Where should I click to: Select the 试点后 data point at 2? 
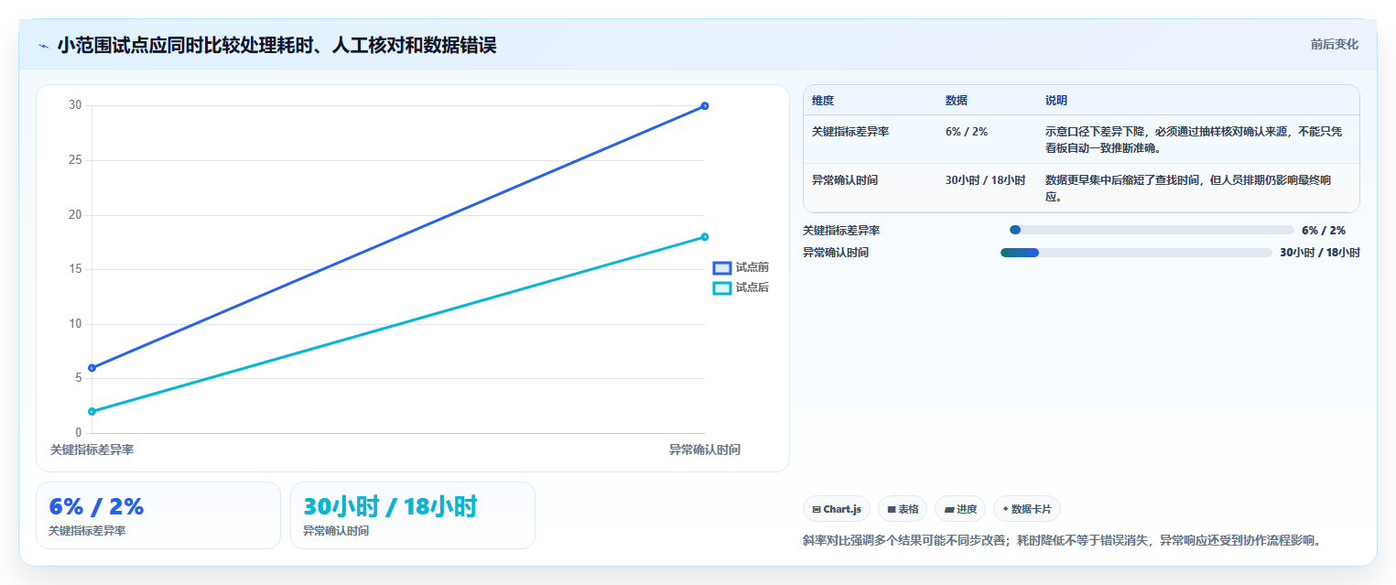click(x=92, y=412)
